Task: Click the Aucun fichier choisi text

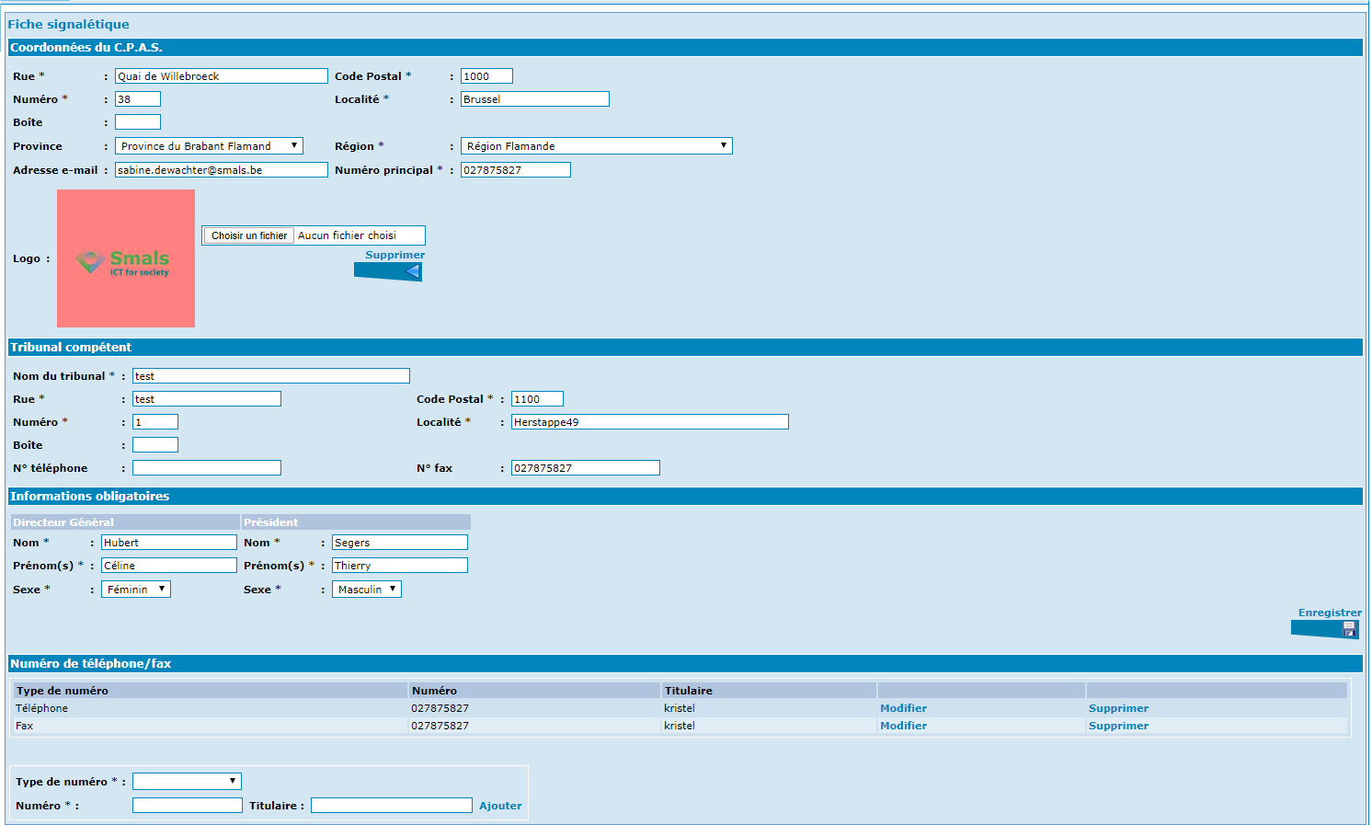Action: tap(347, 235)
